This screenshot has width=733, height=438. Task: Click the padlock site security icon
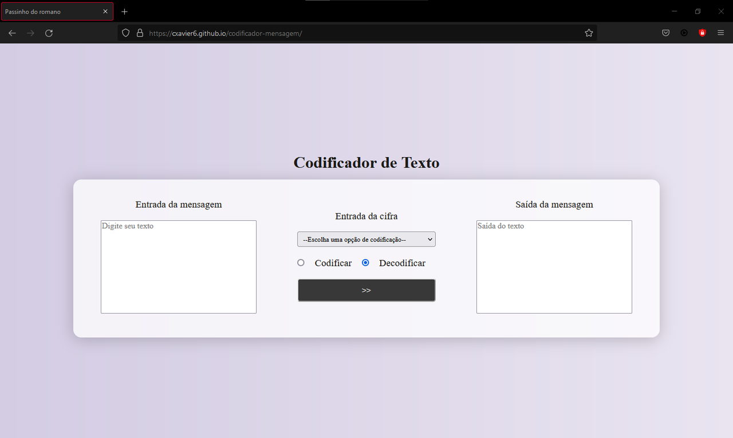140,33
